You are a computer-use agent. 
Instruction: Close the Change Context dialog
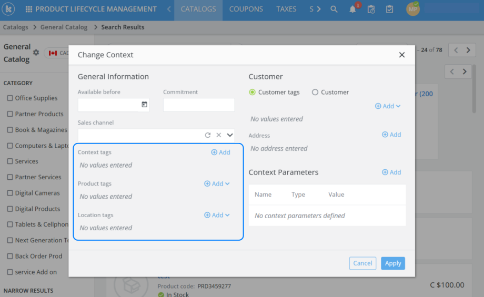pos(401,55)
